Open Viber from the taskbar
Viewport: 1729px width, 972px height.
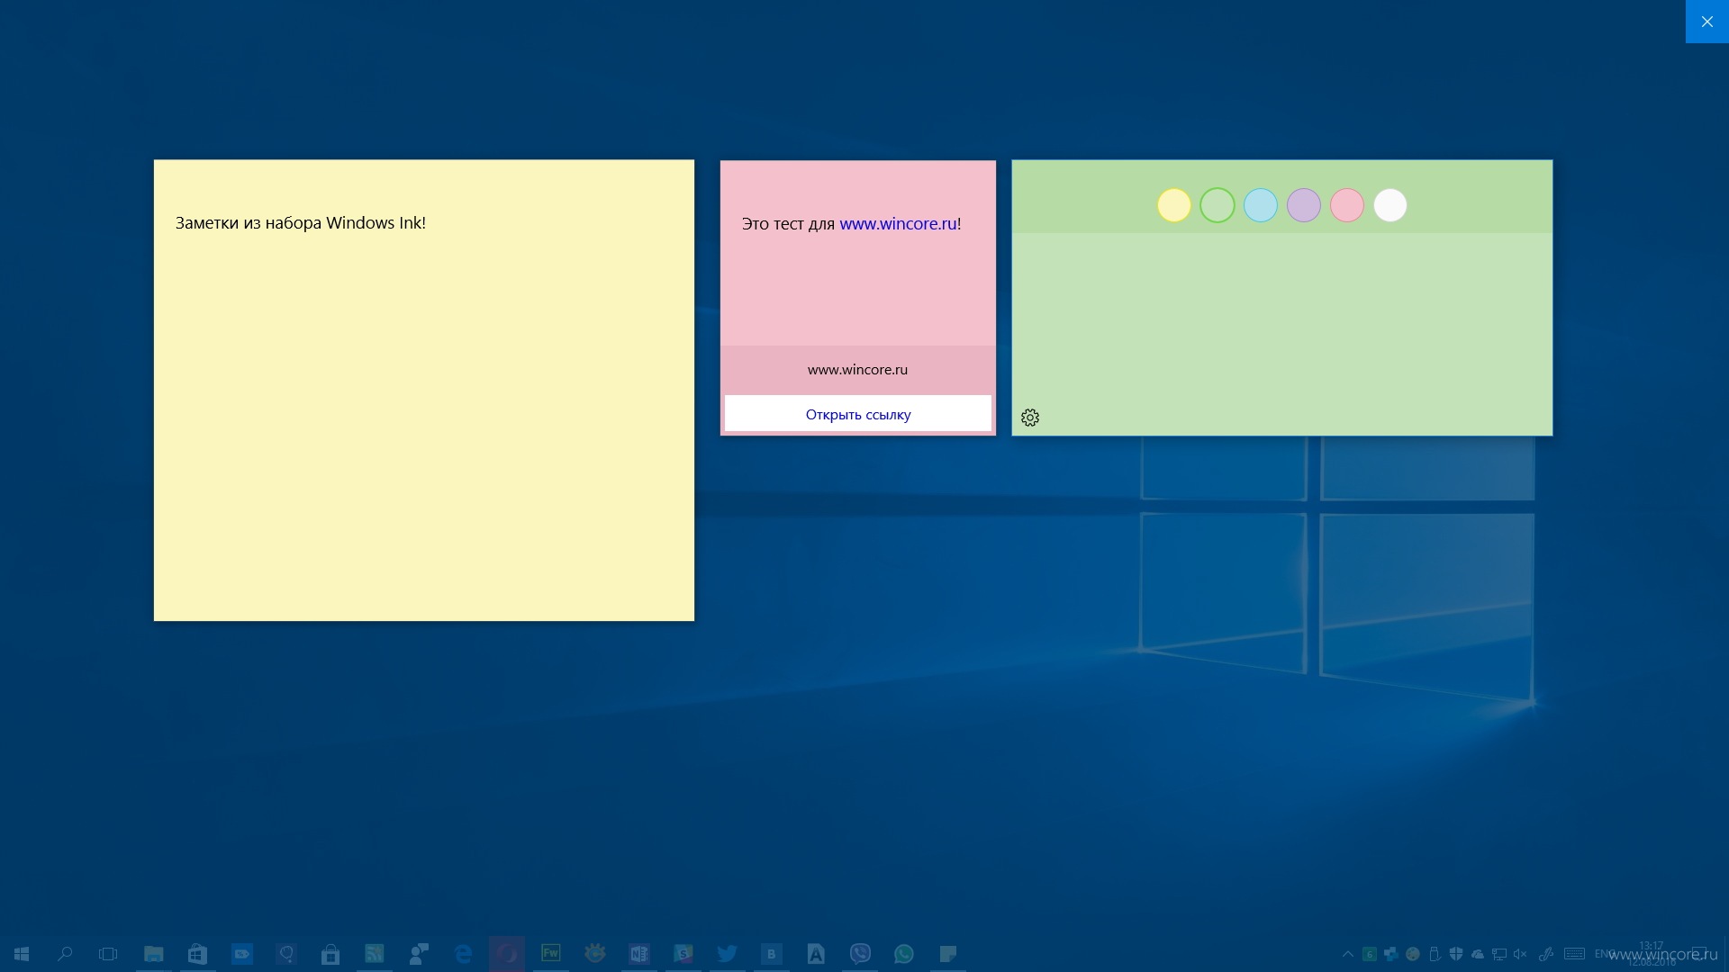point(860,954)
